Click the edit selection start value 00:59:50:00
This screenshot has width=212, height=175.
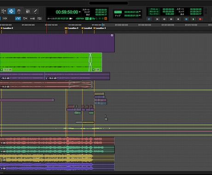[x=101, y=10]
